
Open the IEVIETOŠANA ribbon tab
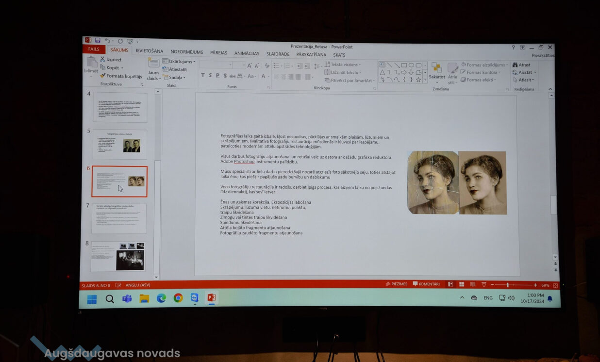pos(149,51)
